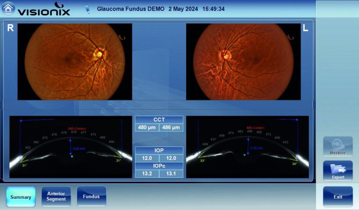The image size is (359, 210).
Task: Switch to the Summary tab
Action: point(21,197)
